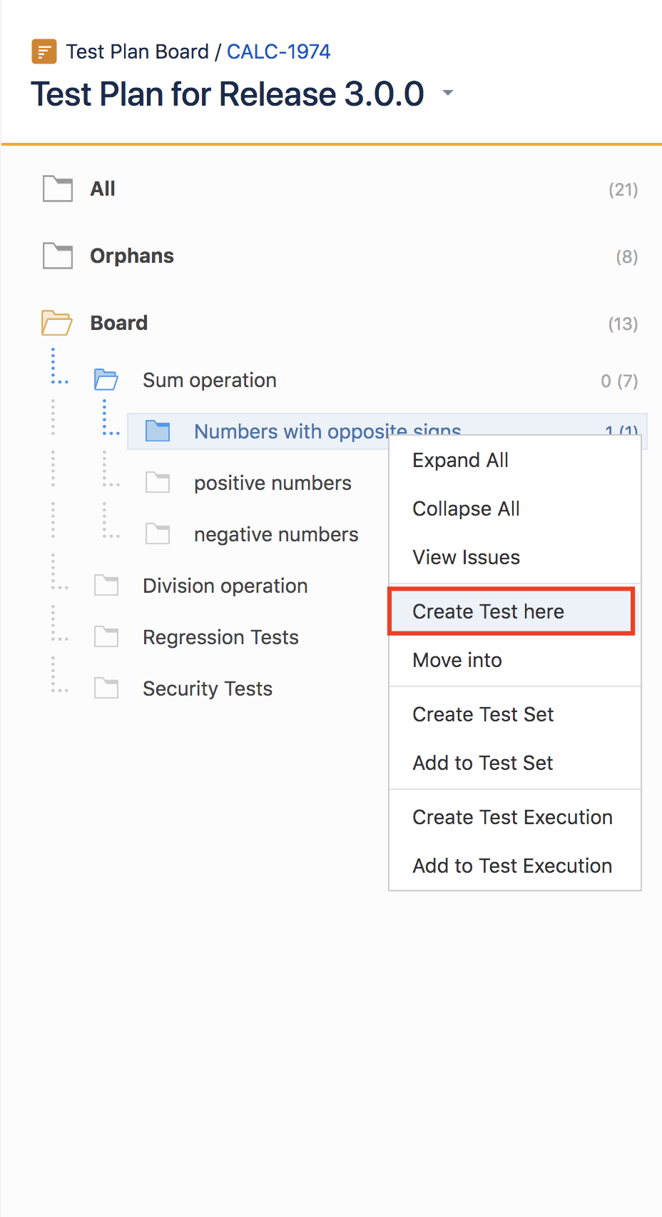Screen dimensions: 662x1217
Task: Choose Create Test here menu entry
Action: [511, 611]
